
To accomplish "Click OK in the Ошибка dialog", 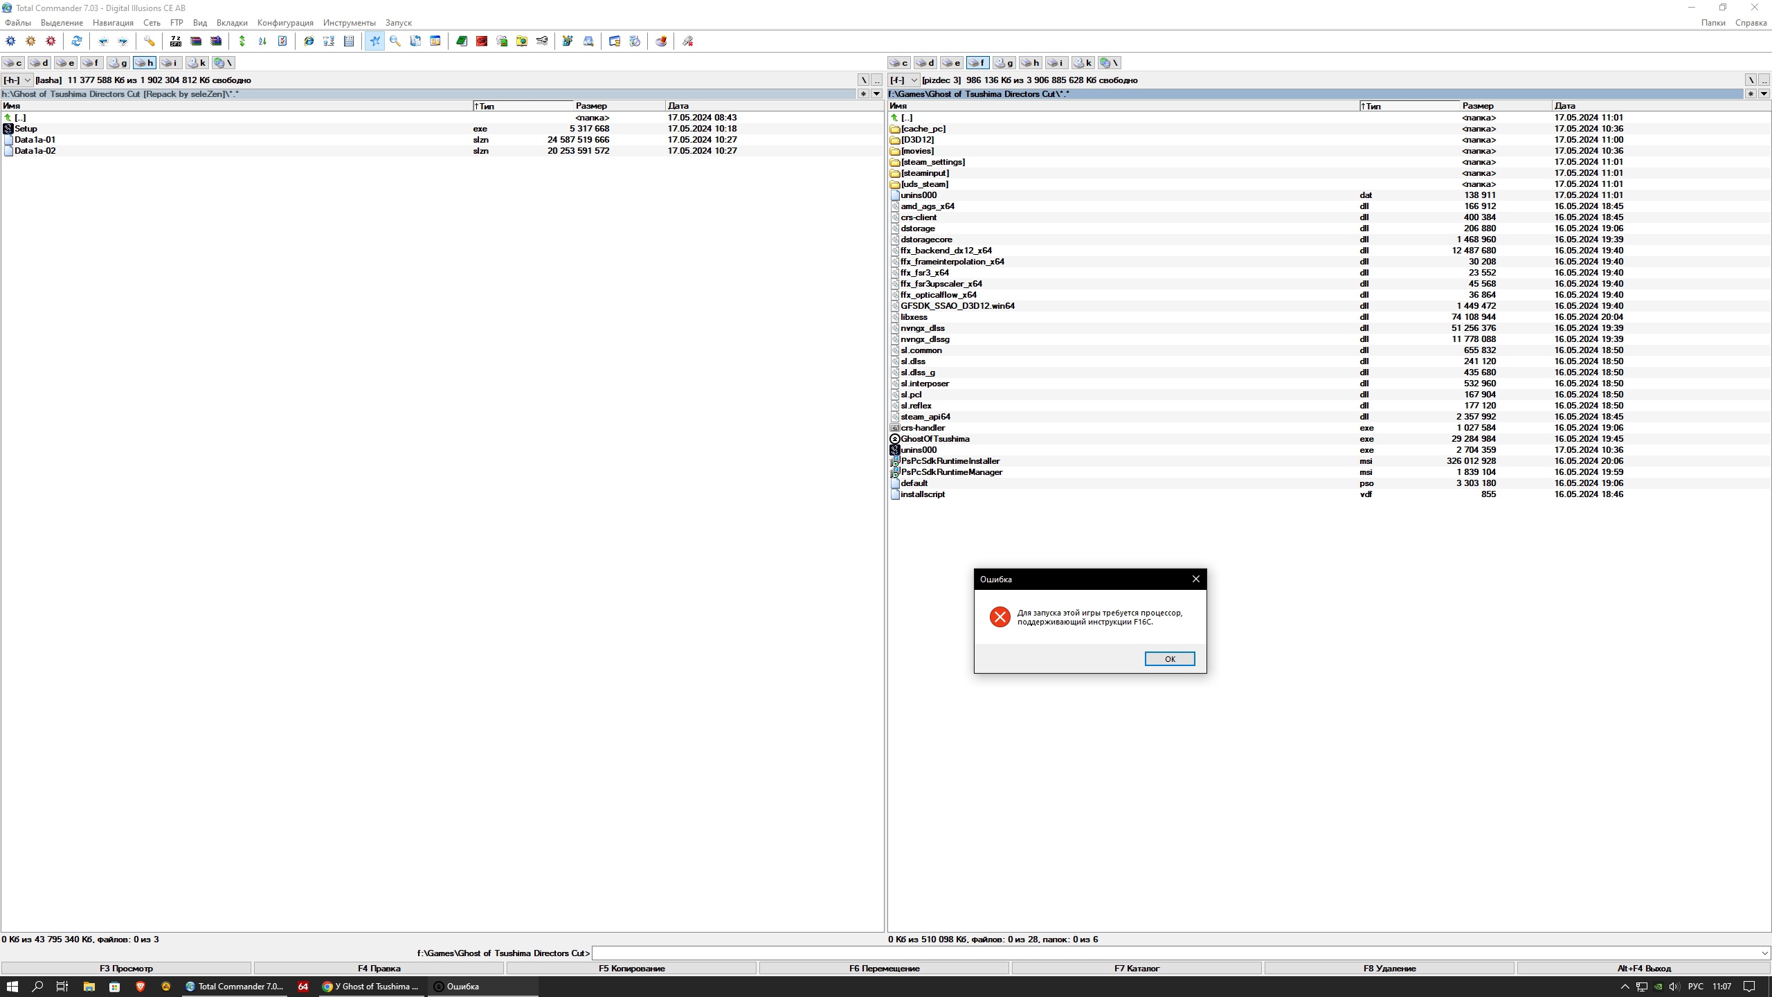I will click(x=1169, y=659).
